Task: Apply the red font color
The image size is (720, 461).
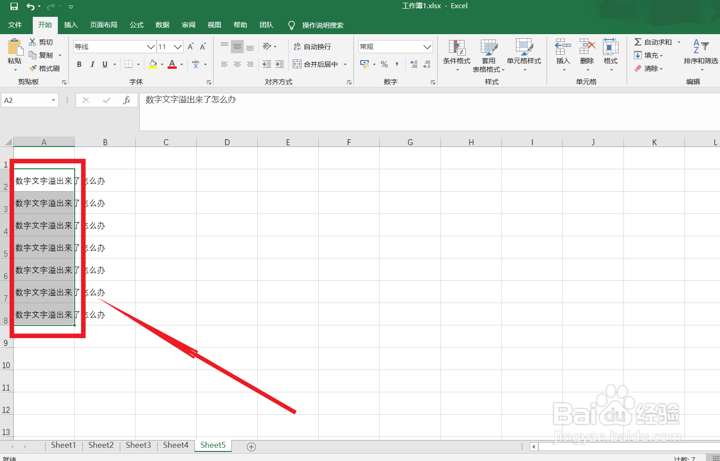Action: 172,64
